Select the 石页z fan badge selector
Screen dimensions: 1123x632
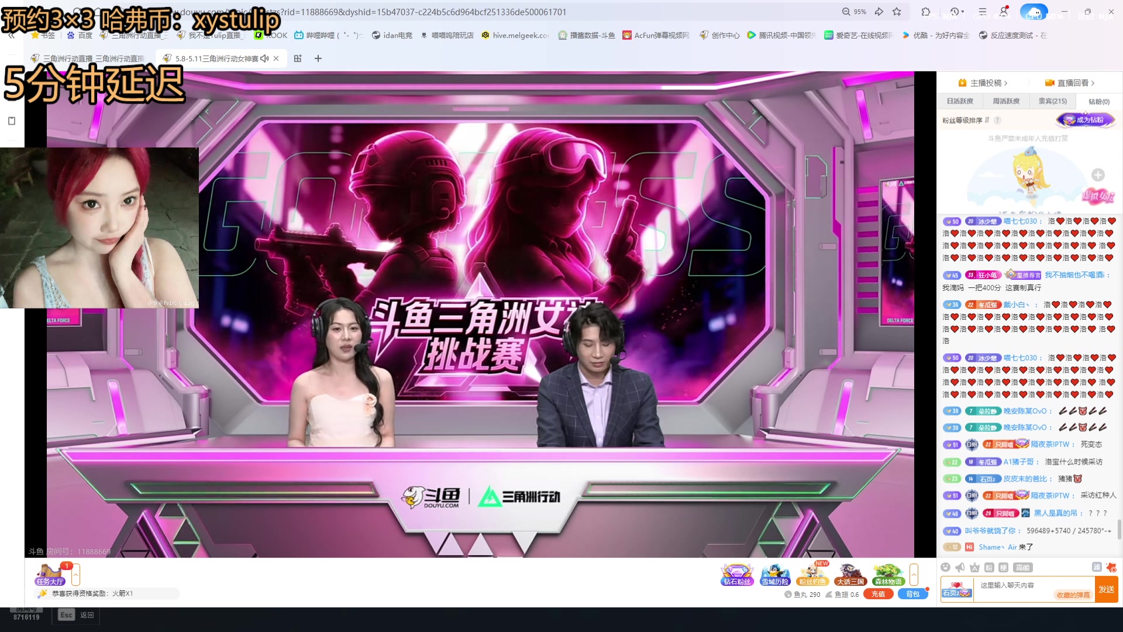(957, 590)
